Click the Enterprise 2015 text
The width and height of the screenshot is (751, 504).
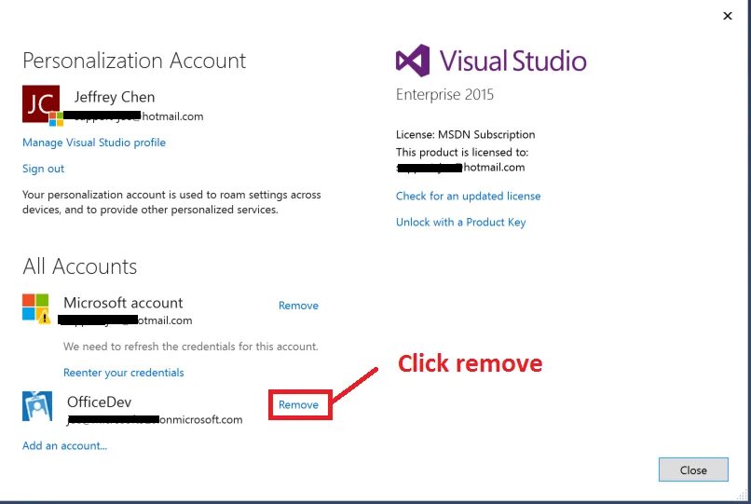click(x=445, y=95)
